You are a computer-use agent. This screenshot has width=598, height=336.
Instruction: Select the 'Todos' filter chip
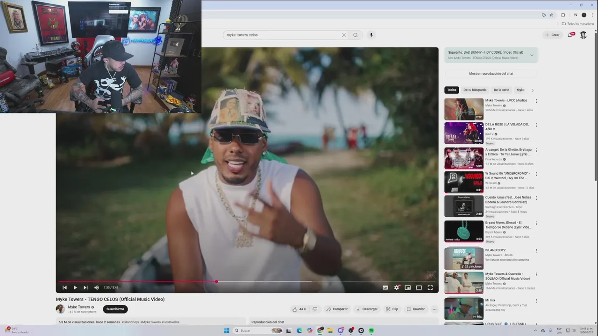pos(452,90)
